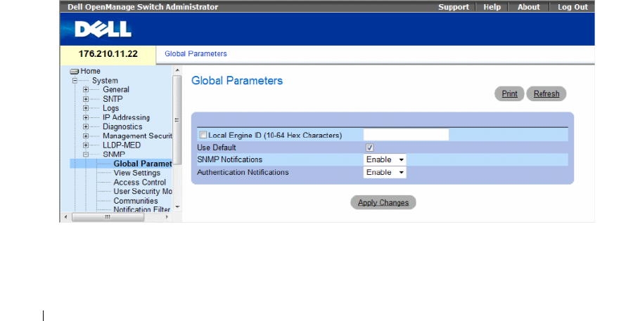
Task: Open the Authentication Notifications dropdown
Action: (x=385, y=172)
